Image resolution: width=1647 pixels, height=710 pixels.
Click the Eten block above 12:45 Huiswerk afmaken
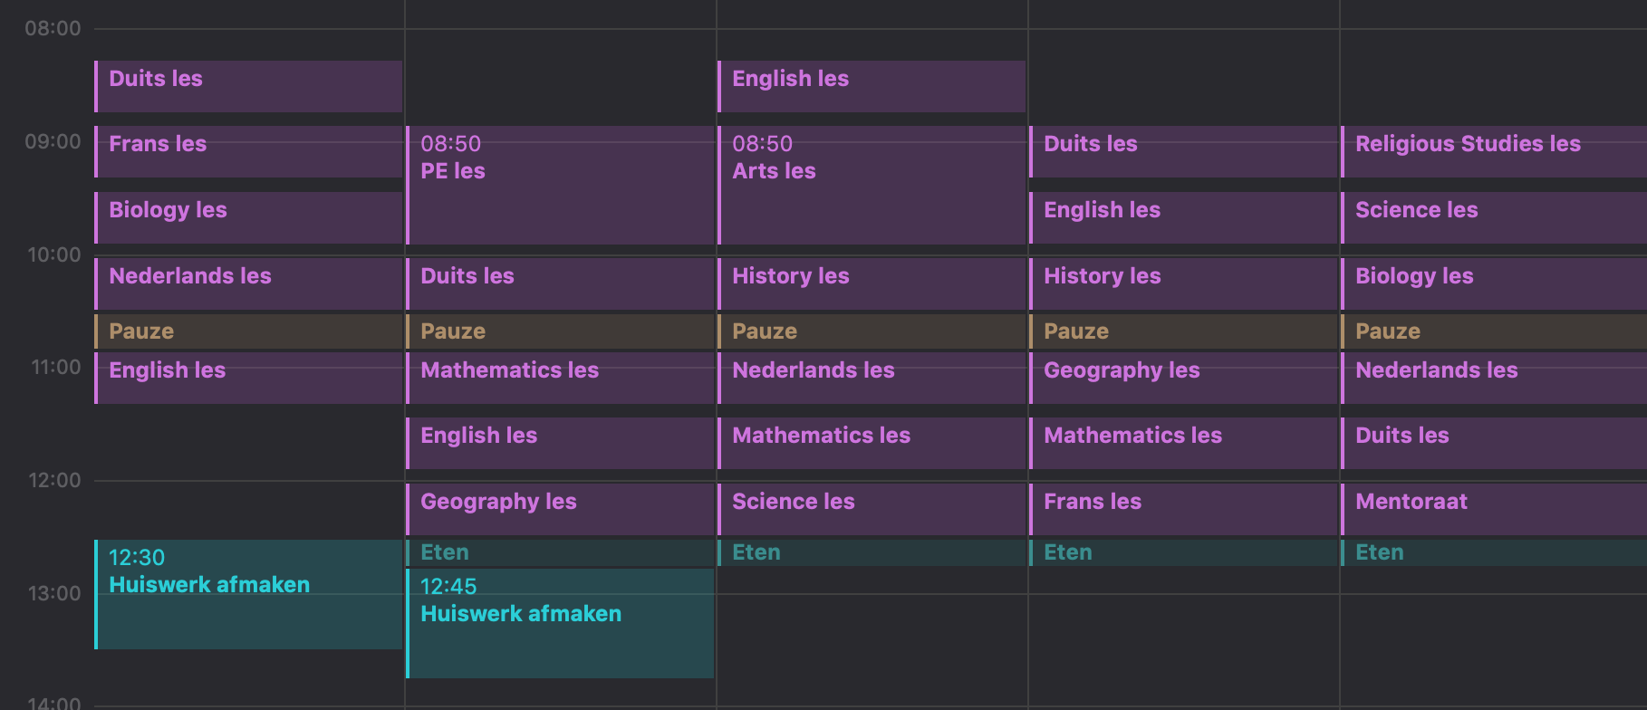coord(560,552)
